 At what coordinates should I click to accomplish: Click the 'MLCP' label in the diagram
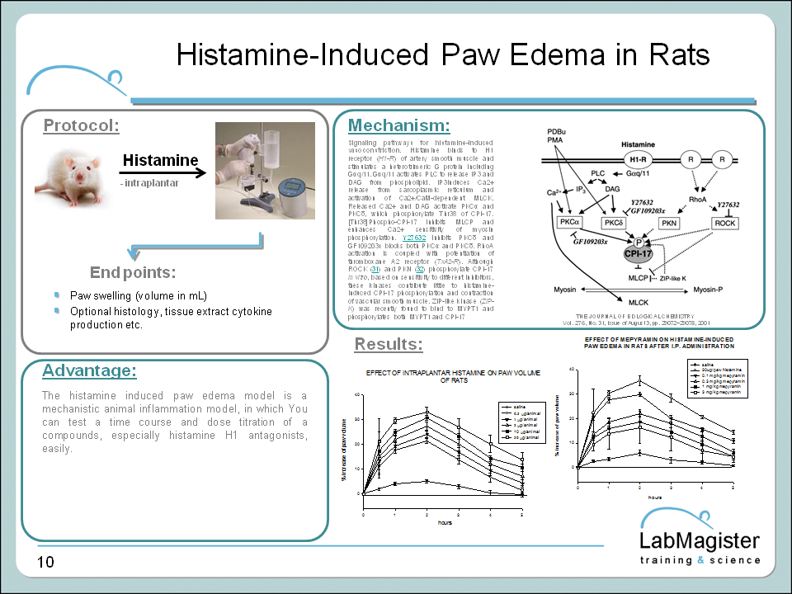click(638, 278)
